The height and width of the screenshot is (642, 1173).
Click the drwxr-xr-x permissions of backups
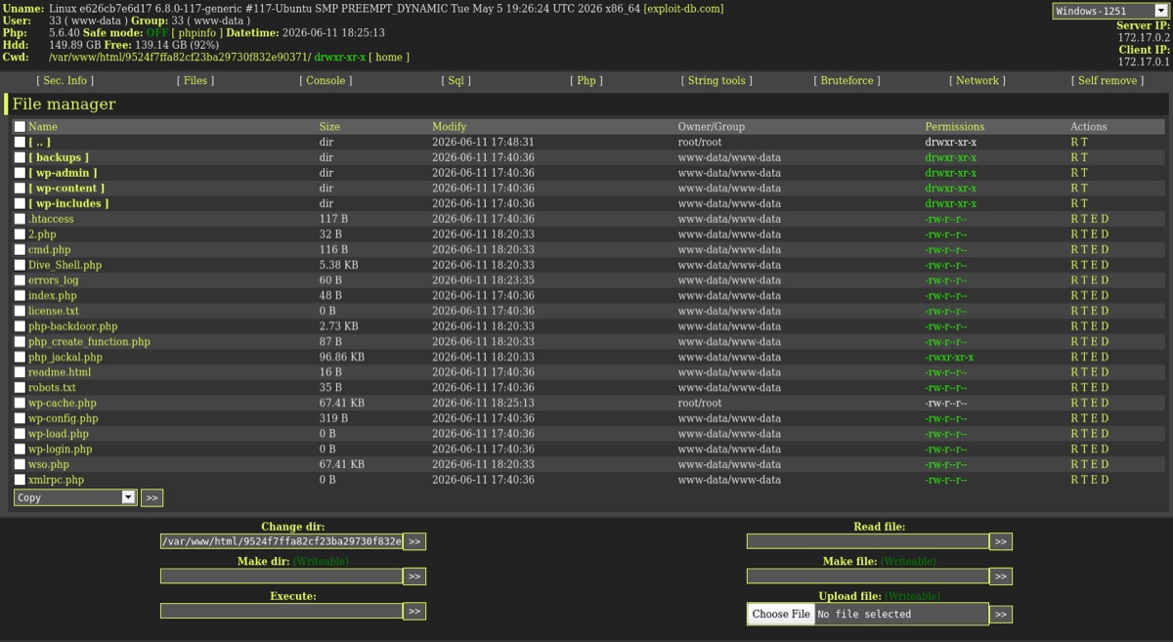[951, 157]
